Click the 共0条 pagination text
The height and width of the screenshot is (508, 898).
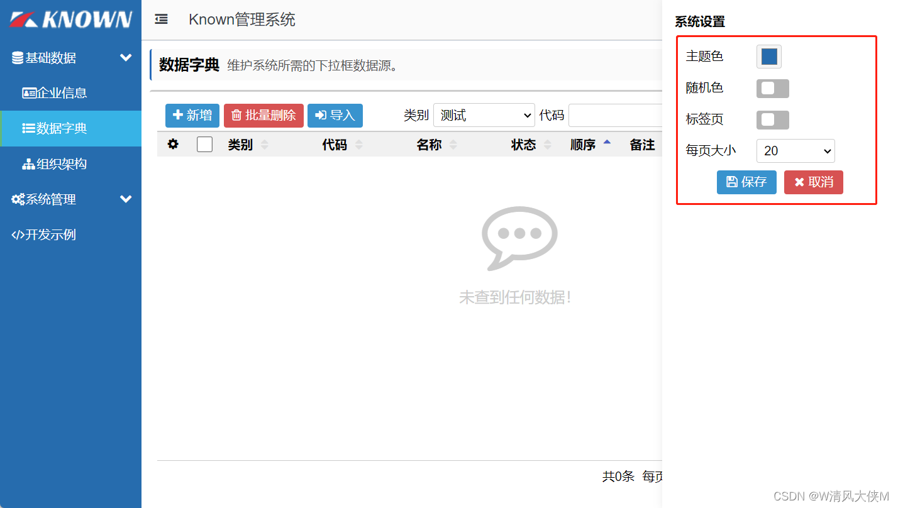(x=618, y=477)
